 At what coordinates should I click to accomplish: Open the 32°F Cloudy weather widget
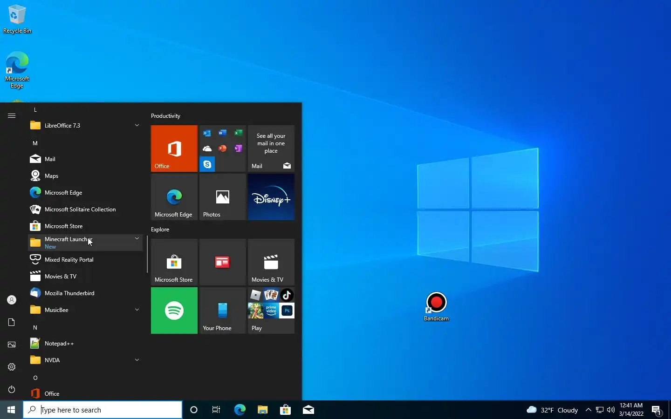[552, 410]
